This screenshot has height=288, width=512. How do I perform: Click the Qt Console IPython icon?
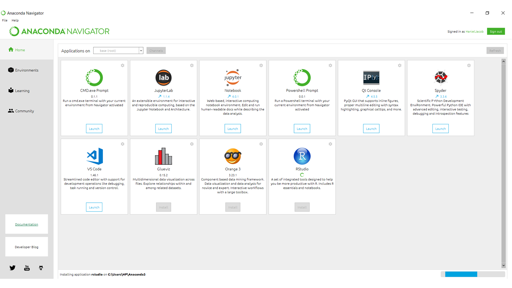point(371,78)
